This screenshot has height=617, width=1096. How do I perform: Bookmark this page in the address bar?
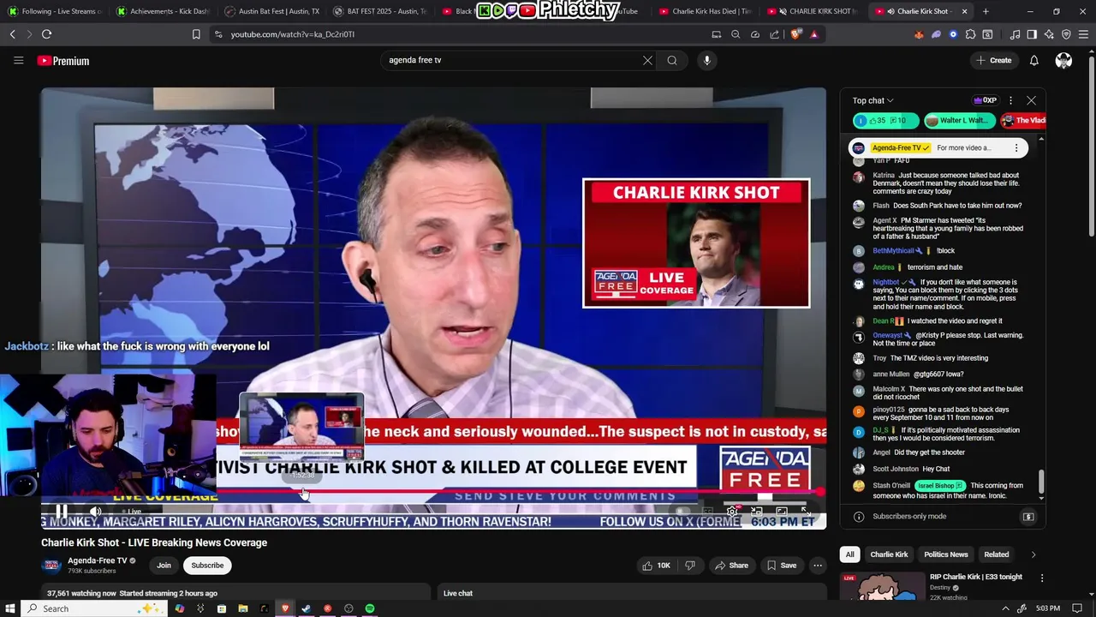tap(196, 34)
